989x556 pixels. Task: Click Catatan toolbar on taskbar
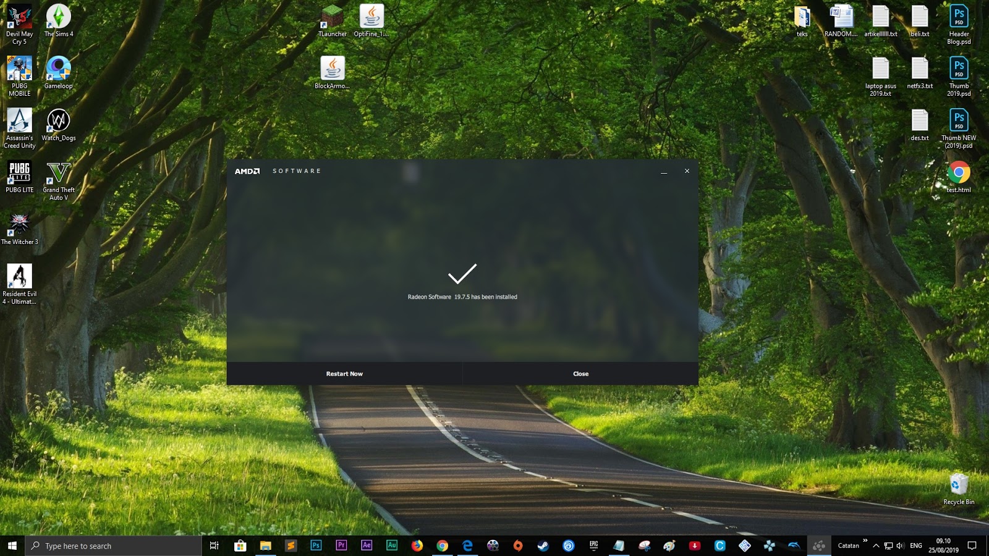[848, 545]
